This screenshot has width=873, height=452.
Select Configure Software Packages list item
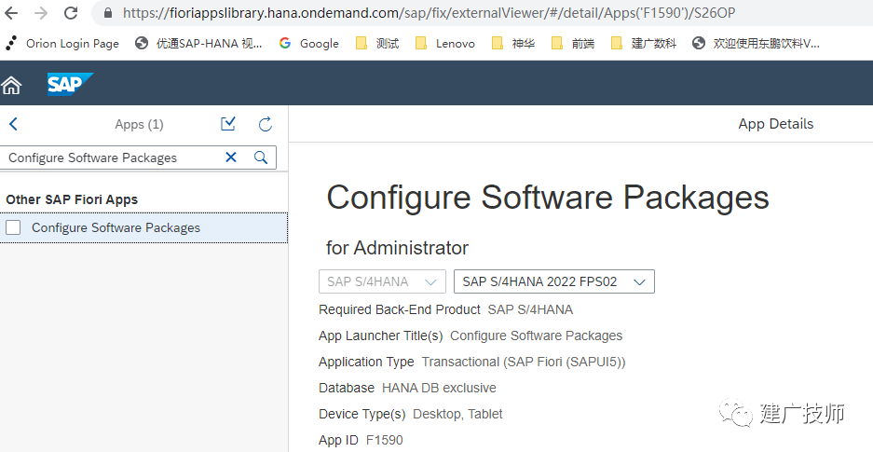click(143, 227)
